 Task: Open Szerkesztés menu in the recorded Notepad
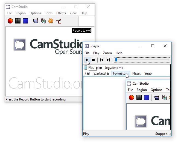coord(101,73)
